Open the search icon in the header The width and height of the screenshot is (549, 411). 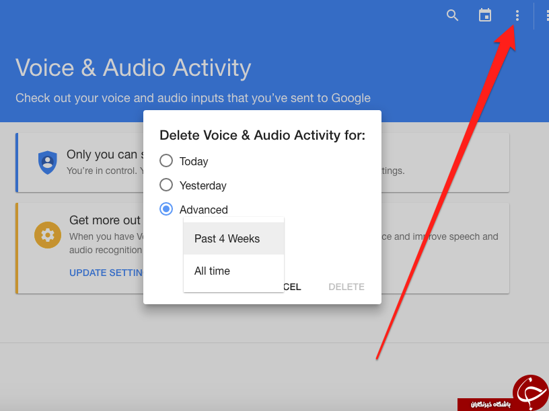pyautogui.click(x=452, y=15)
